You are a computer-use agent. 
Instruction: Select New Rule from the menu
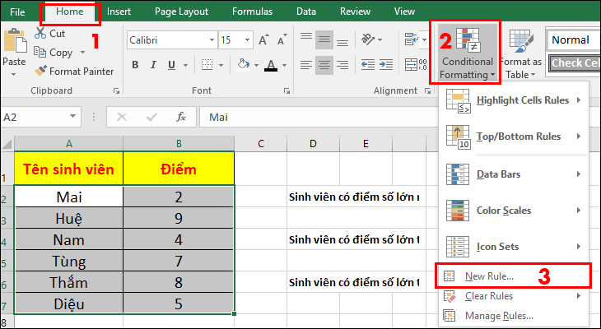click(x=489, y=276)
